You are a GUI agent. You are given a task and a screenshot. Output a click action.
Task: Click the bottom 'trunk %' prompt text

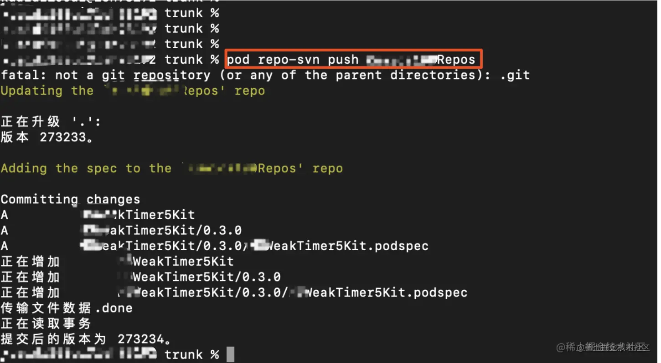pyautogui.click(x=191, y=354)
